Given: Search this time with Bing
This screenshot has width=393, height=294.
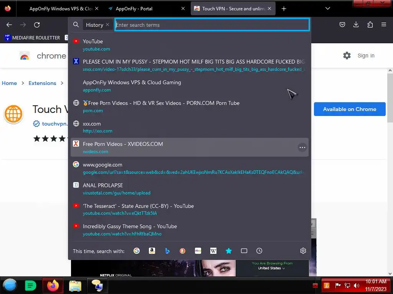Looking at the screenshot, I should tap(167, 251).
